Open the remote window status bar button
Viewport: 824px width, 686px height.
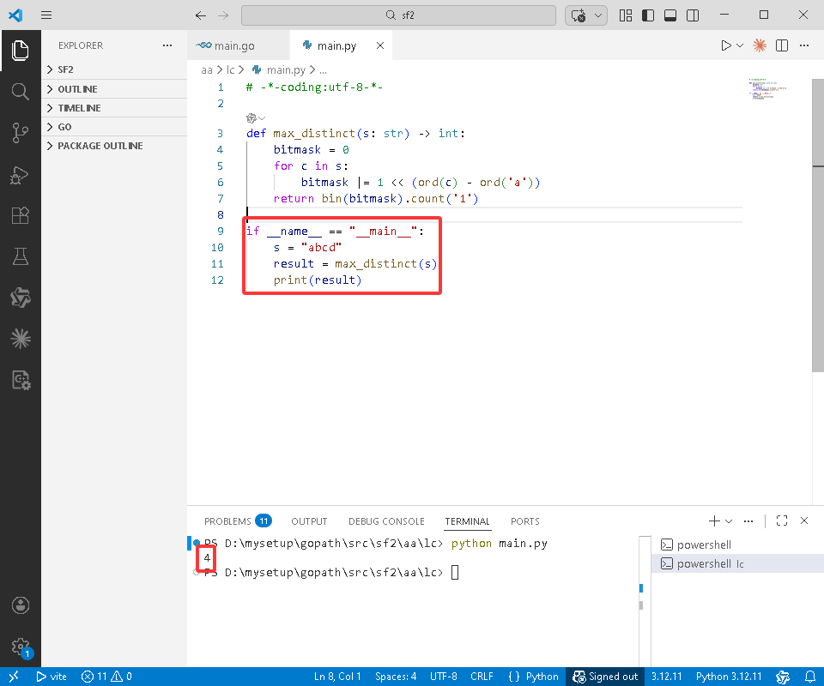[14, 677]
